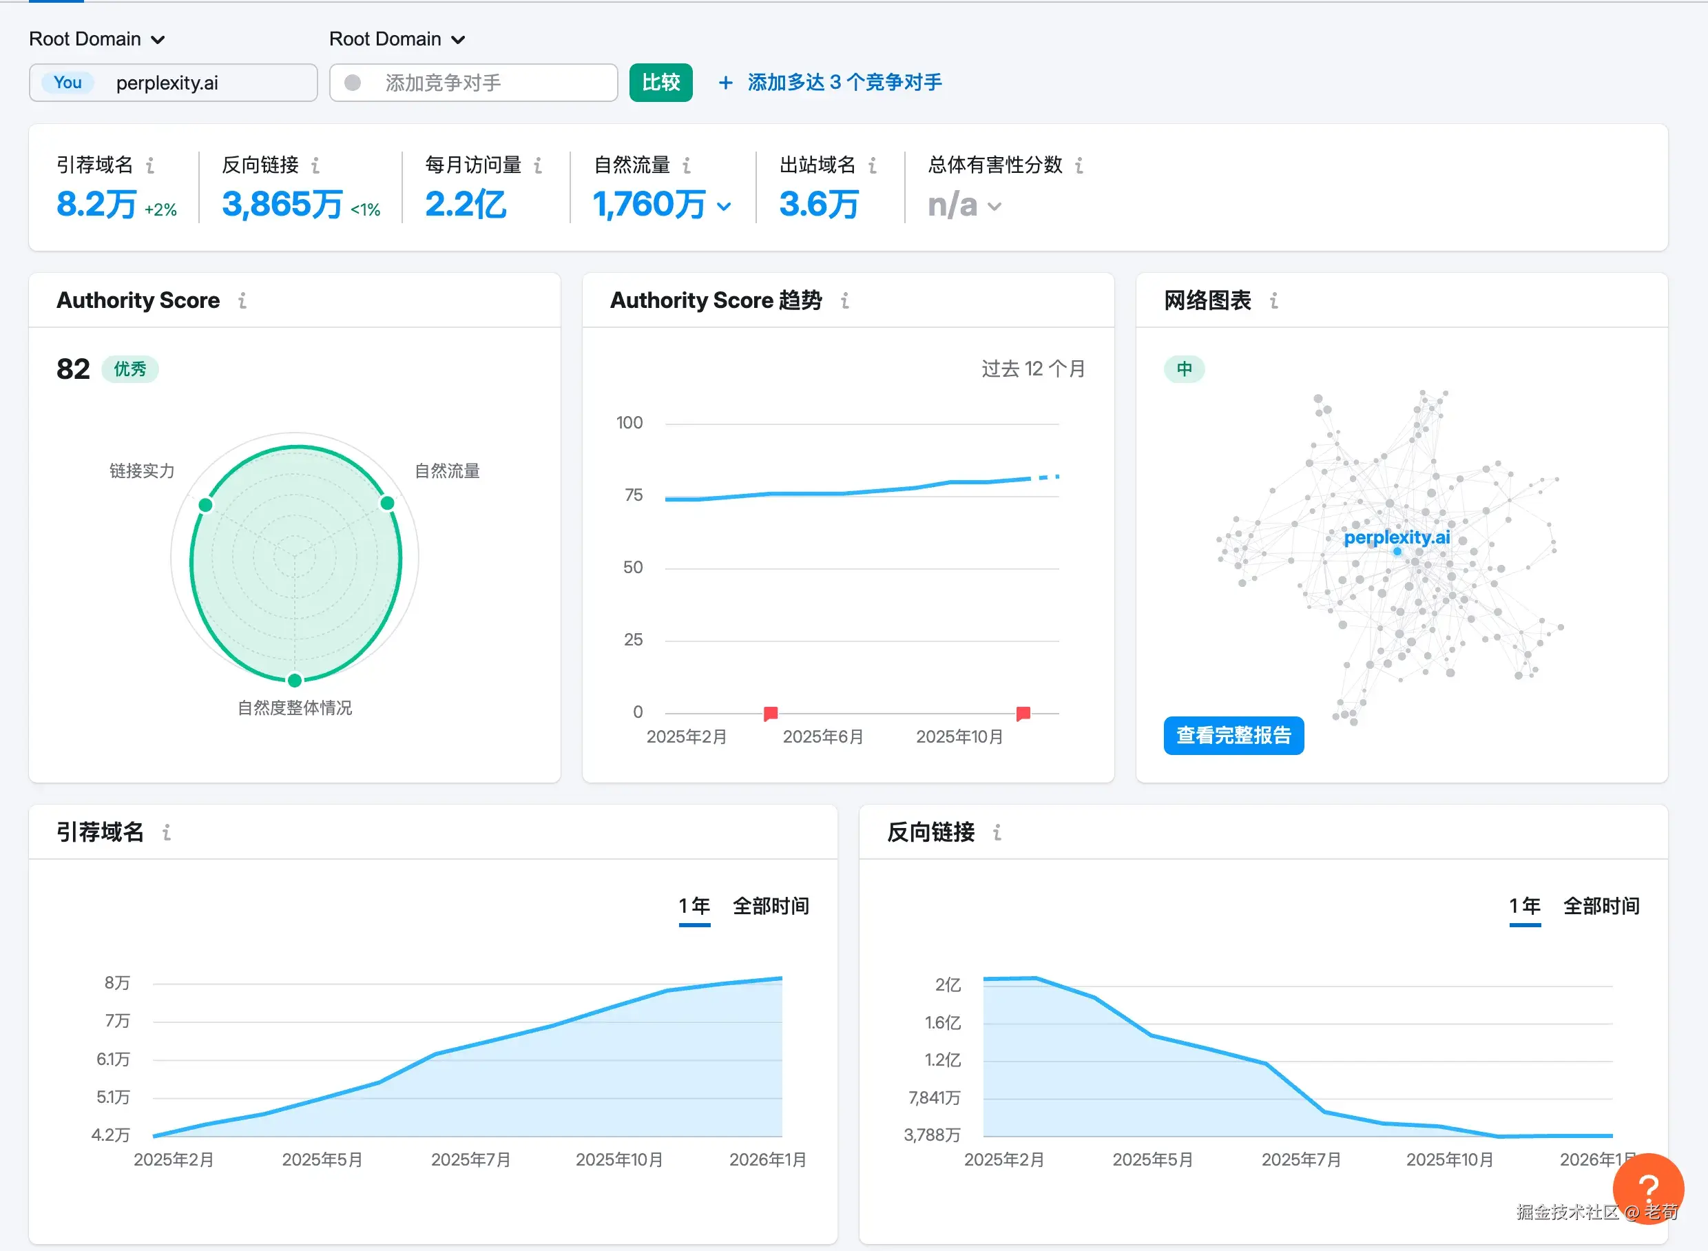Select 全部时间 tab in 引荐域名 chart
Screen dimensions: 1708x1251
coord(770,906)
